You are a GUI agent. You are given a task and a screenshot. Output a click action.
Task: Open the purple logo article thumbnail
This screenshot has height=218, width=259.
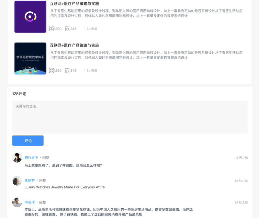pos(30,17)
